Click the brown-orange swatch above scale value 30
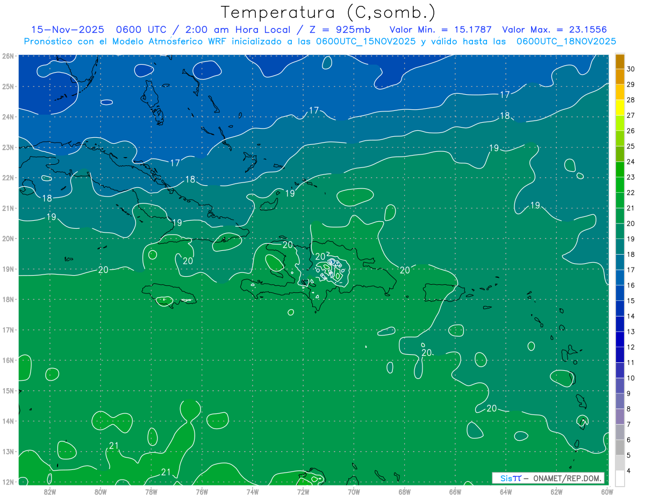Viewport: 645px width, 499px height. pos(620,61)
